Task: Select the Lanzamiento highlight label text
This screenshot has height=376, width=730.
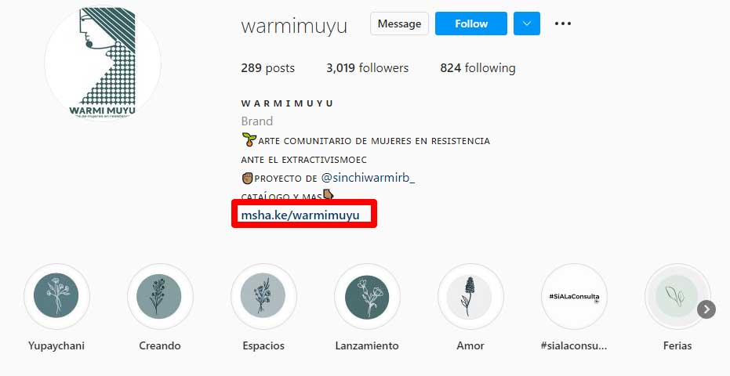Action: click(x=367, y=345)
